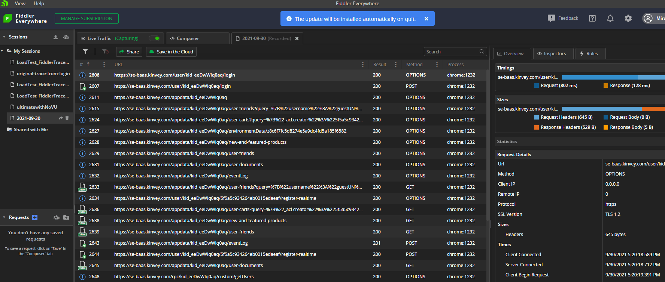Click the search magnifier icon
The height and width of the screenshot is (282, 665).
tap(482, 52)
